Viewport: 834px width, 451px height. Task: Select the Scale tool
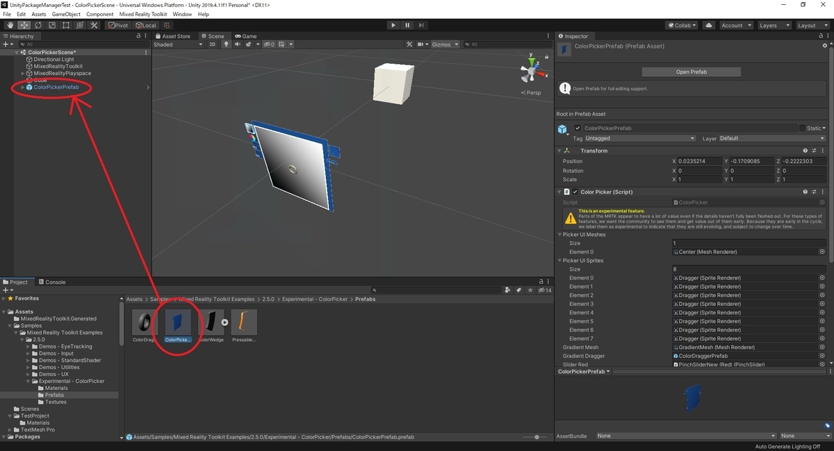tap(52, 26)
